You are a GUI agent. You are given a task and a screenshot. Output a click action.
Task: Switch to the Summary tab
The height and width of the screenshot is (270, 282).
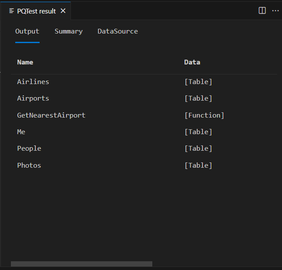pos(68,31)
